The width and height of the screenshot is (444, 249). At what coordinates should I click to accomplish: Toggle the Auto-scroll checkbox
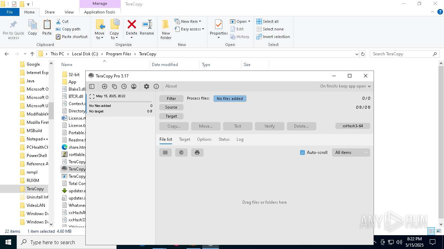click(302, 153)
